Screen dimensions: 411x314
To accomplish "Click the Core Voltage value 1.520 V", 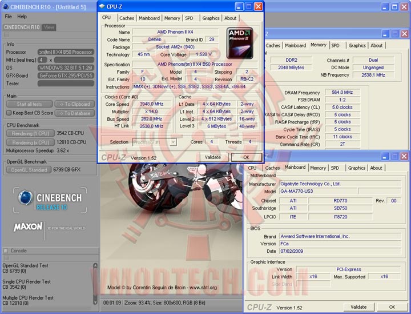I will tap(204, 54).
